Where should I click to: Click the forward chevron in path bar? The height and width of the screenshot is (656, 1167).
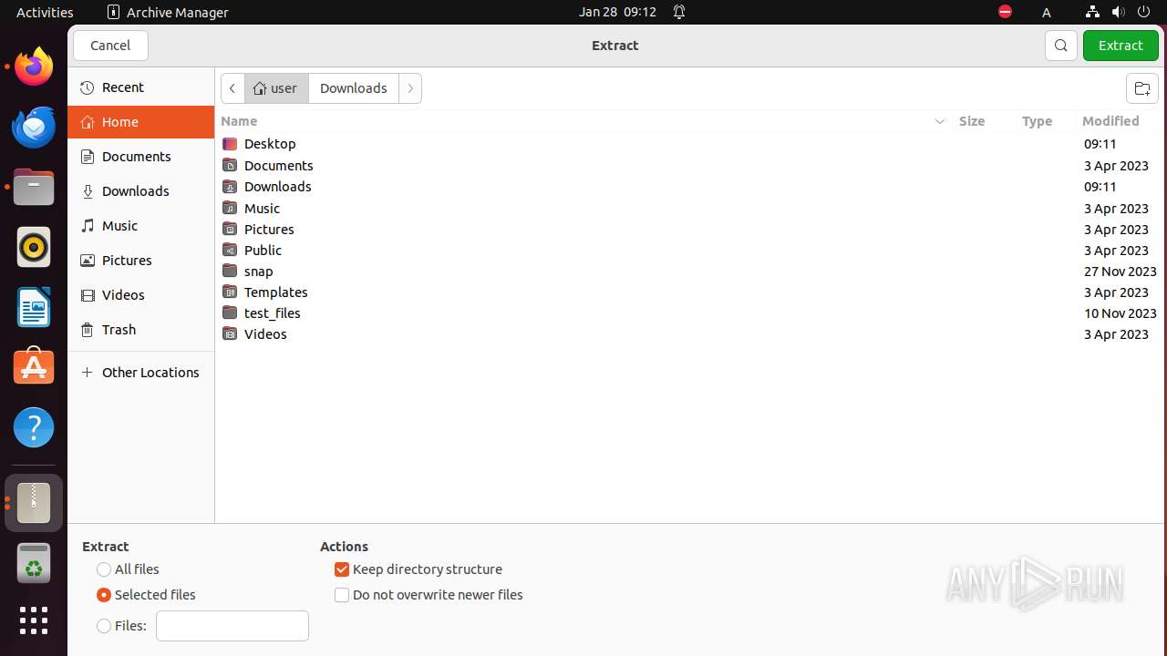click(x=410, y=88)
